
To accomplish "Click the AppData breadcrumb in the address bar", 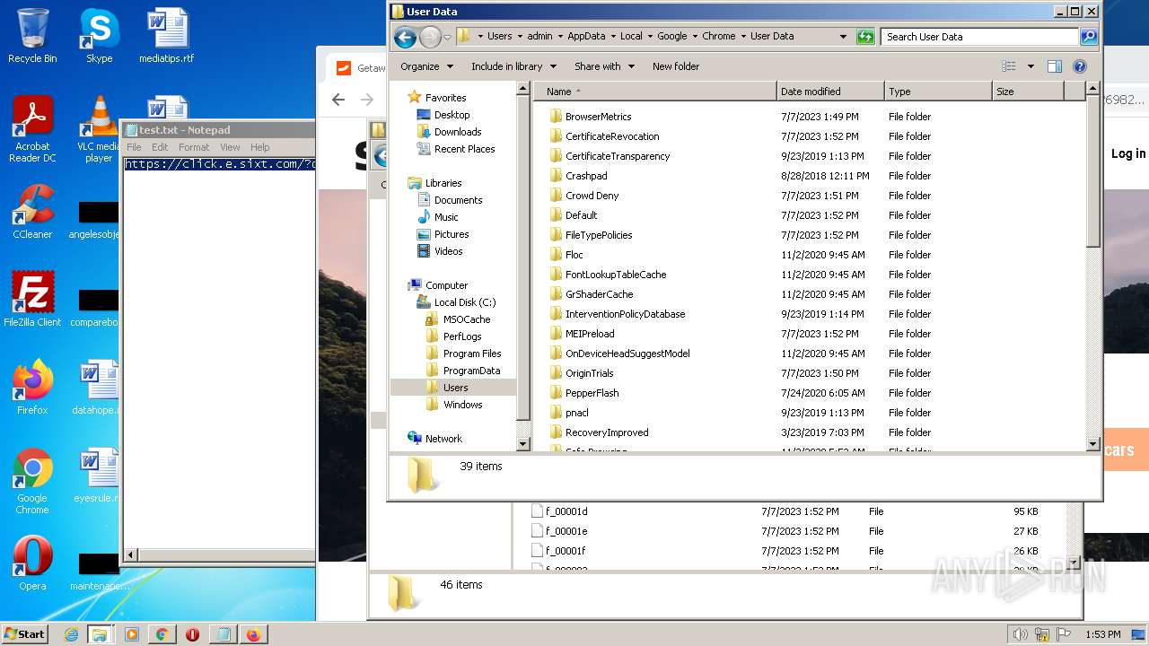I will click(586, 37).
